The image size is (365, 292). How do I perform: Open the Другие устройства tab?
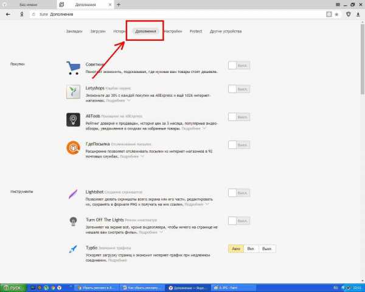pos(226,31)
